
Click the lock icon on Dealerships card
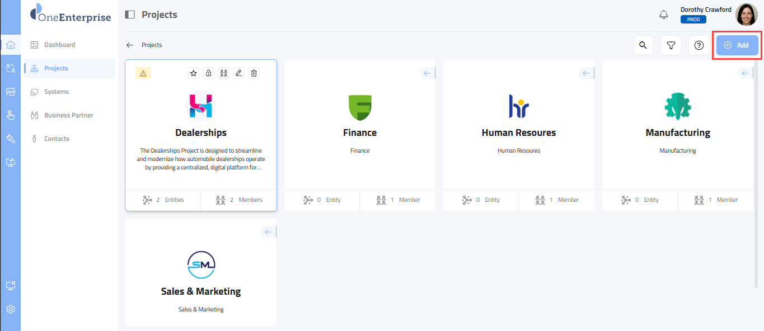point(209,73)
